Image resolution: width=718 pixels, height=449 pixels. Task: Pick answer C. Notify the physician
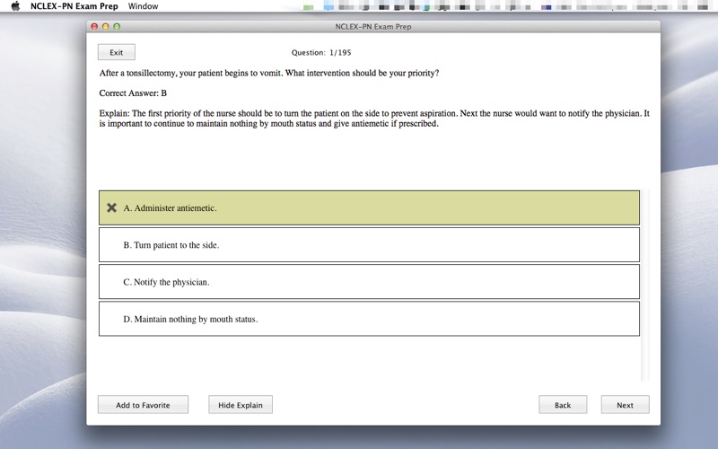pos(369,282)
